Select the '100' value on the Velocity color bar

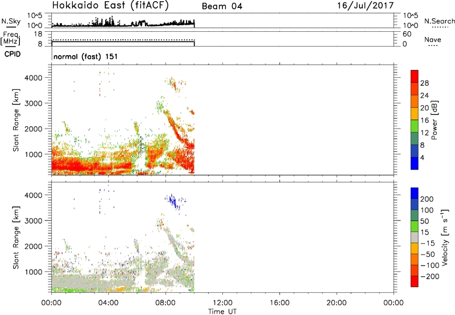coord(427,210)
